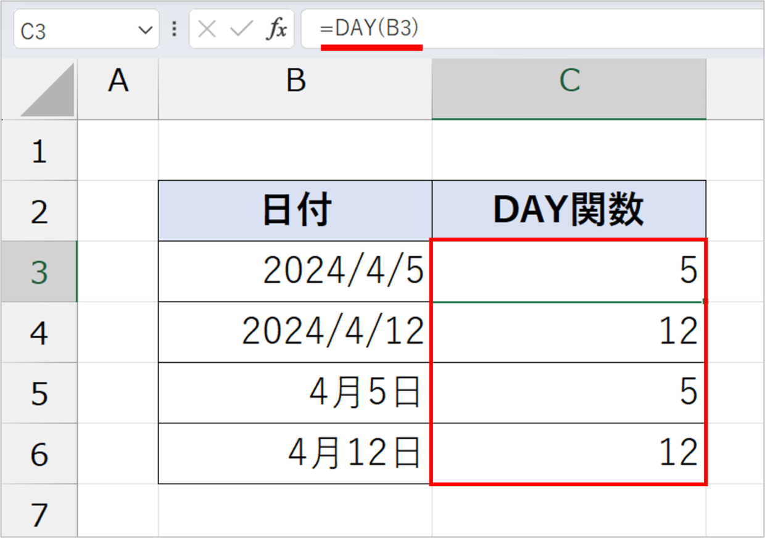The height and width of the screenshot is (538, 765).
Task: Select the cell containing 4月5日
Action: 296,393
